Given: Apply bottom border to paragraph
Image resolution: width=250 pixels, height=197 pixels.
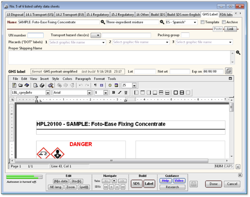Looking at the screenshot, I should (x=155, y=93).
